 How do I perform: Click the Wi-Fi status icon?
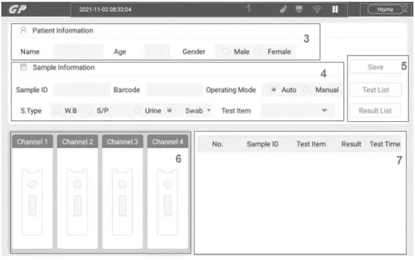(316, 9)
